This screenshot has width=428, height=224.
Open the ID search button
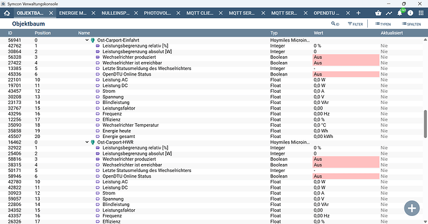pos(335,24)
